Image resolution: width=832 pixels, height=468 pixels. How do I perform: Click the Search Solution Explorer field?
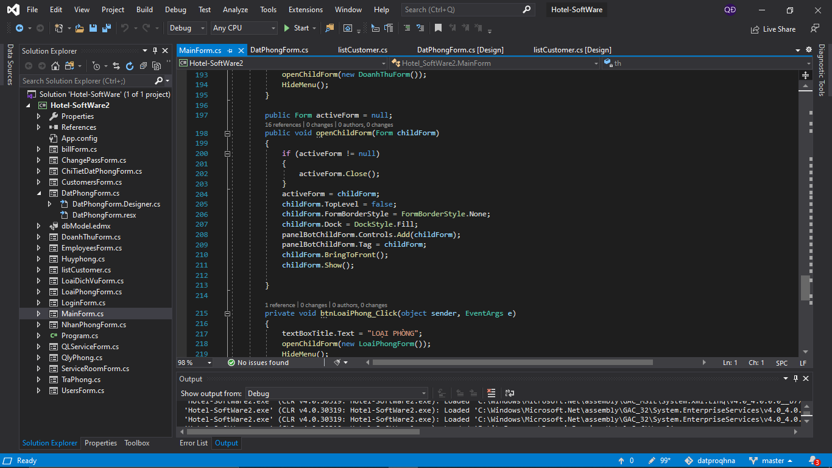(x=85, y=80)
